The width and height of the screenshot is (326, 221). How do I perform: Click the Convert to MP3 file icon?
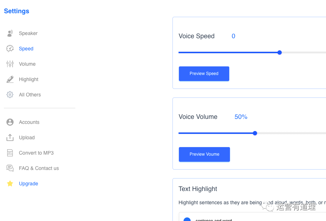coord(10,153)
